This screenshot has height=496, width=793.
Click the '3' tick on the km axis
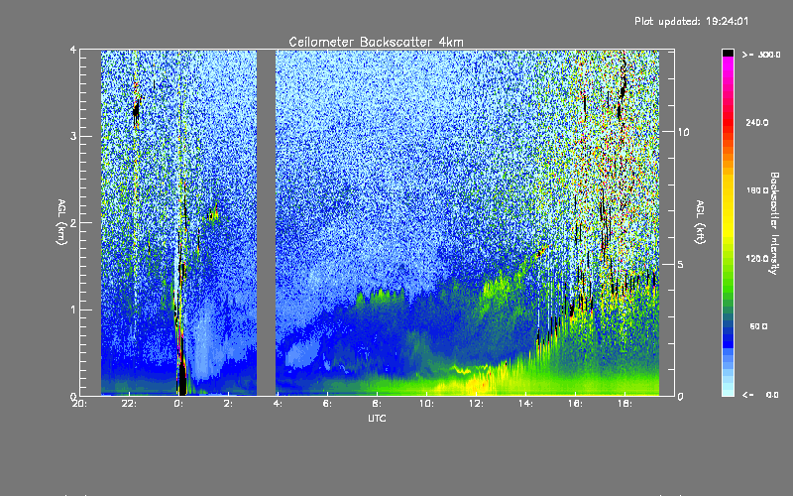[73, 136]
